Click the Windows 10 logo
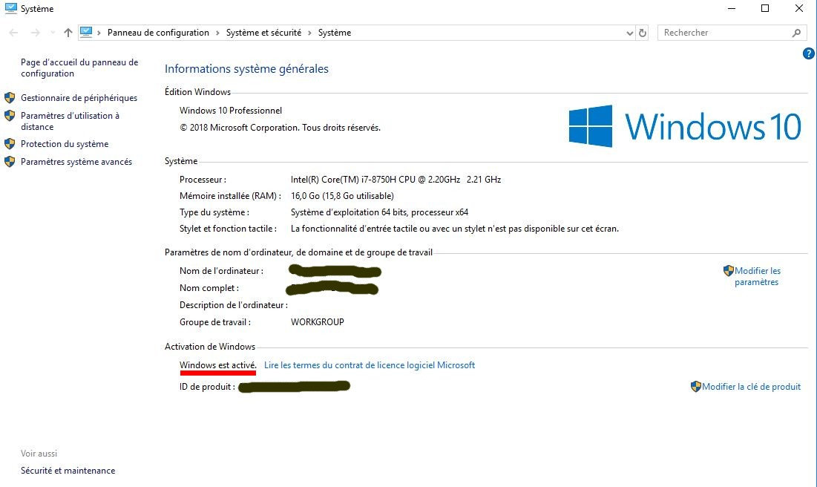Image resolution: width=817 pixels, height=487 pixels. [685, 126]
